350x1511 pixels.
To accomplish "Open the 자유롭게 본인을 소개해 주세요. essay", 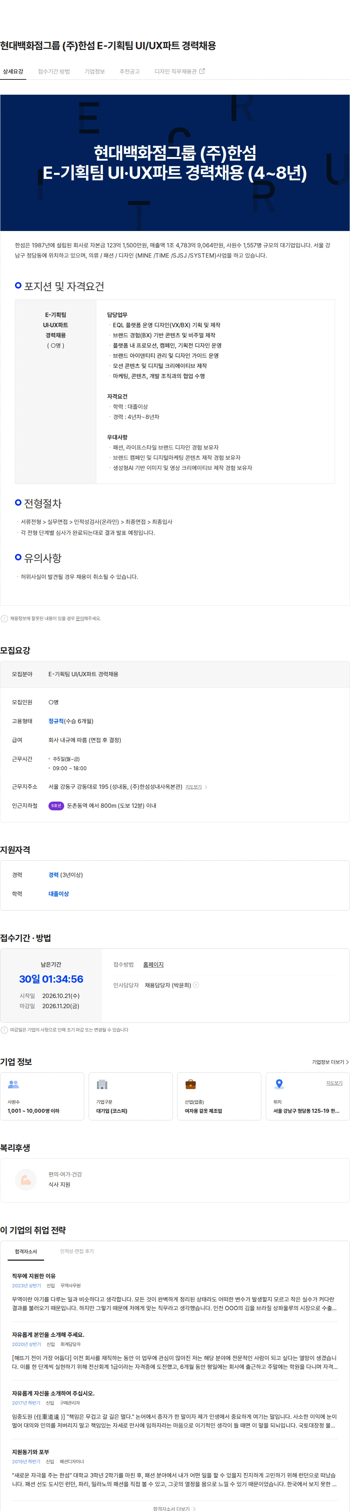I will [48, 1334].
